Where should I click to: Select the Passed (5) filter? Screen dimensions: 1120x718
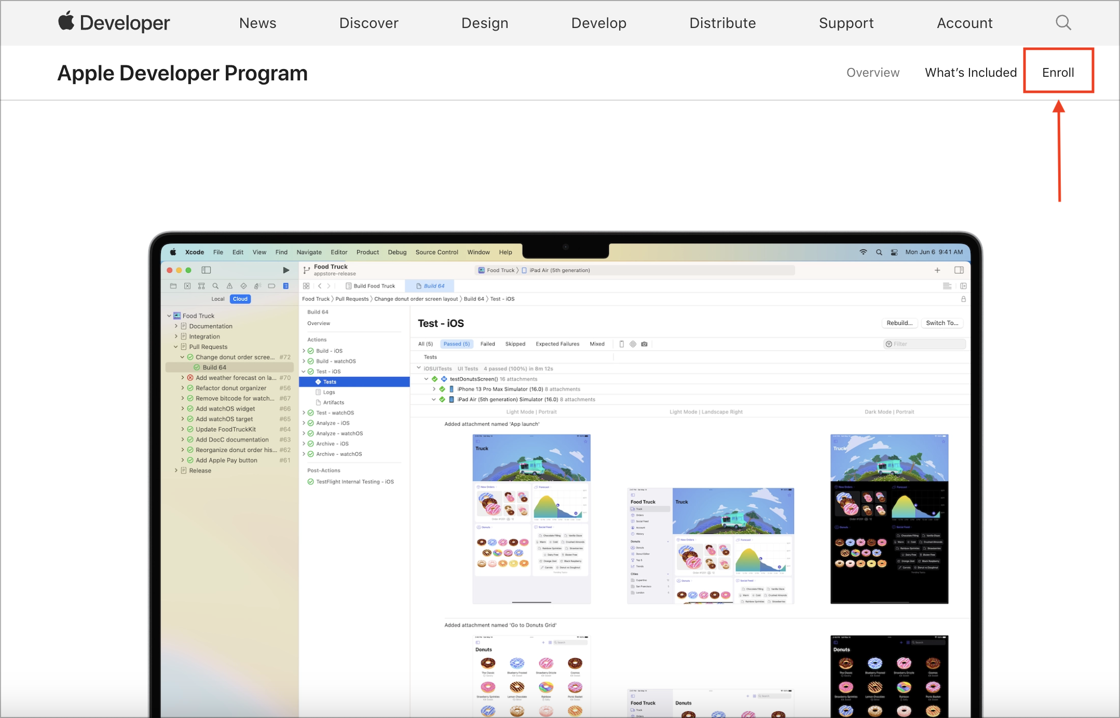pos(456,344)
